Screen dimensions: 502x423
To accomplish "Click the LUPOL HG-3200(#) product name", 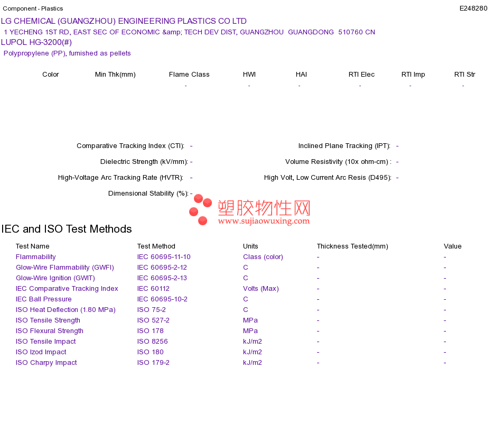I will (36, 42).
